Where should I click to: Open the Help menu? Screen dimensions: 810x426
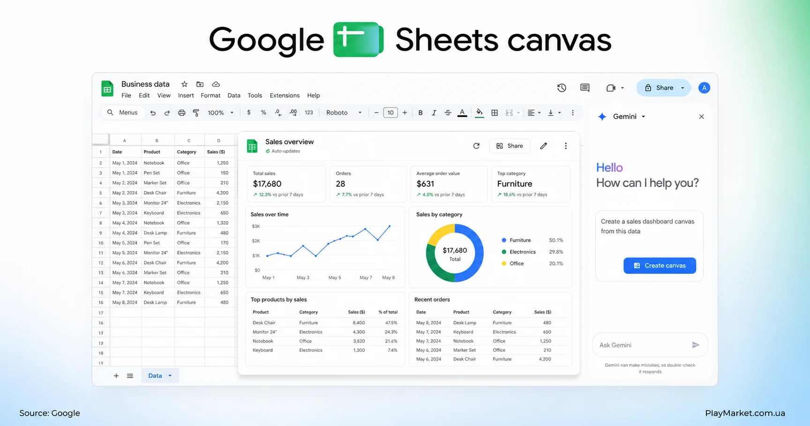(313, 95)
